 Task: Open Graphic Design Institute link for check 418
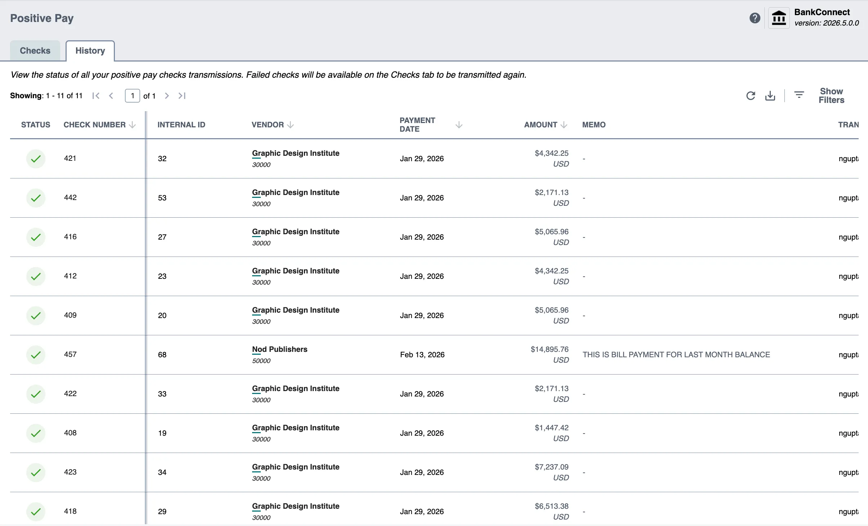(x=296, y=506)
